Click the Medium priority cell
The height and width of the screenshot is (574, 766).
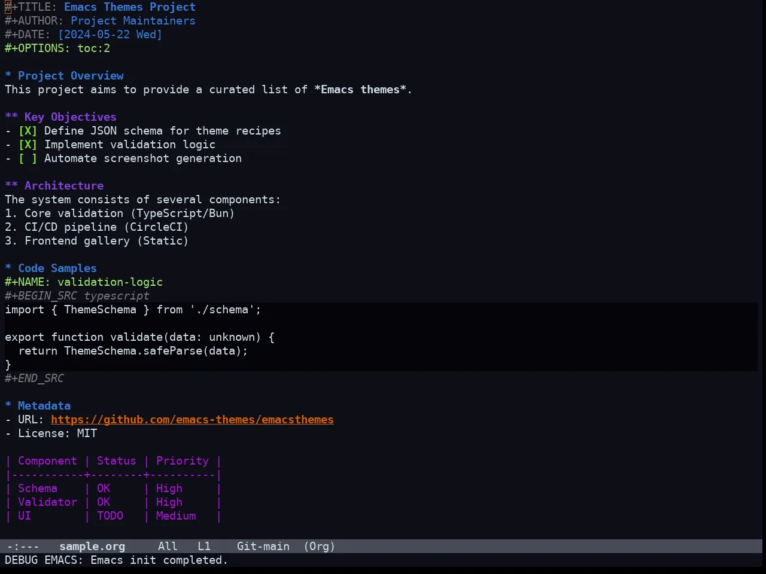(x=176, y=516)
